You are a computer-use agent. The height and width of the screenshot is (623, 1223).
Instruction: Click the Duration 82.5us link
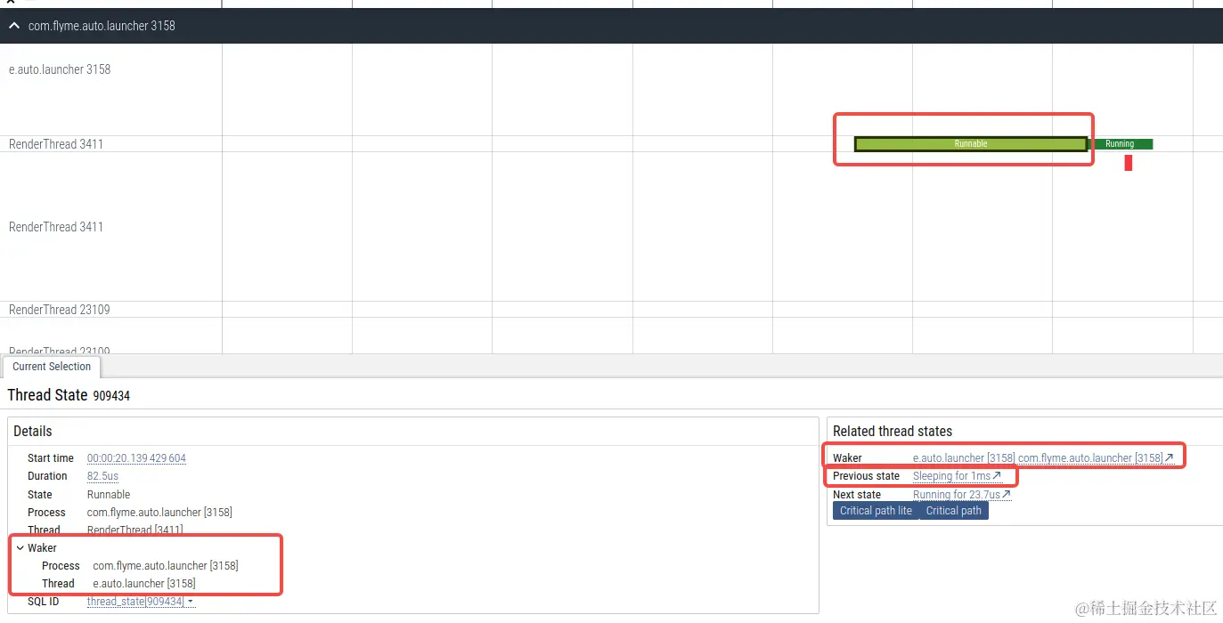coord(102,476)
